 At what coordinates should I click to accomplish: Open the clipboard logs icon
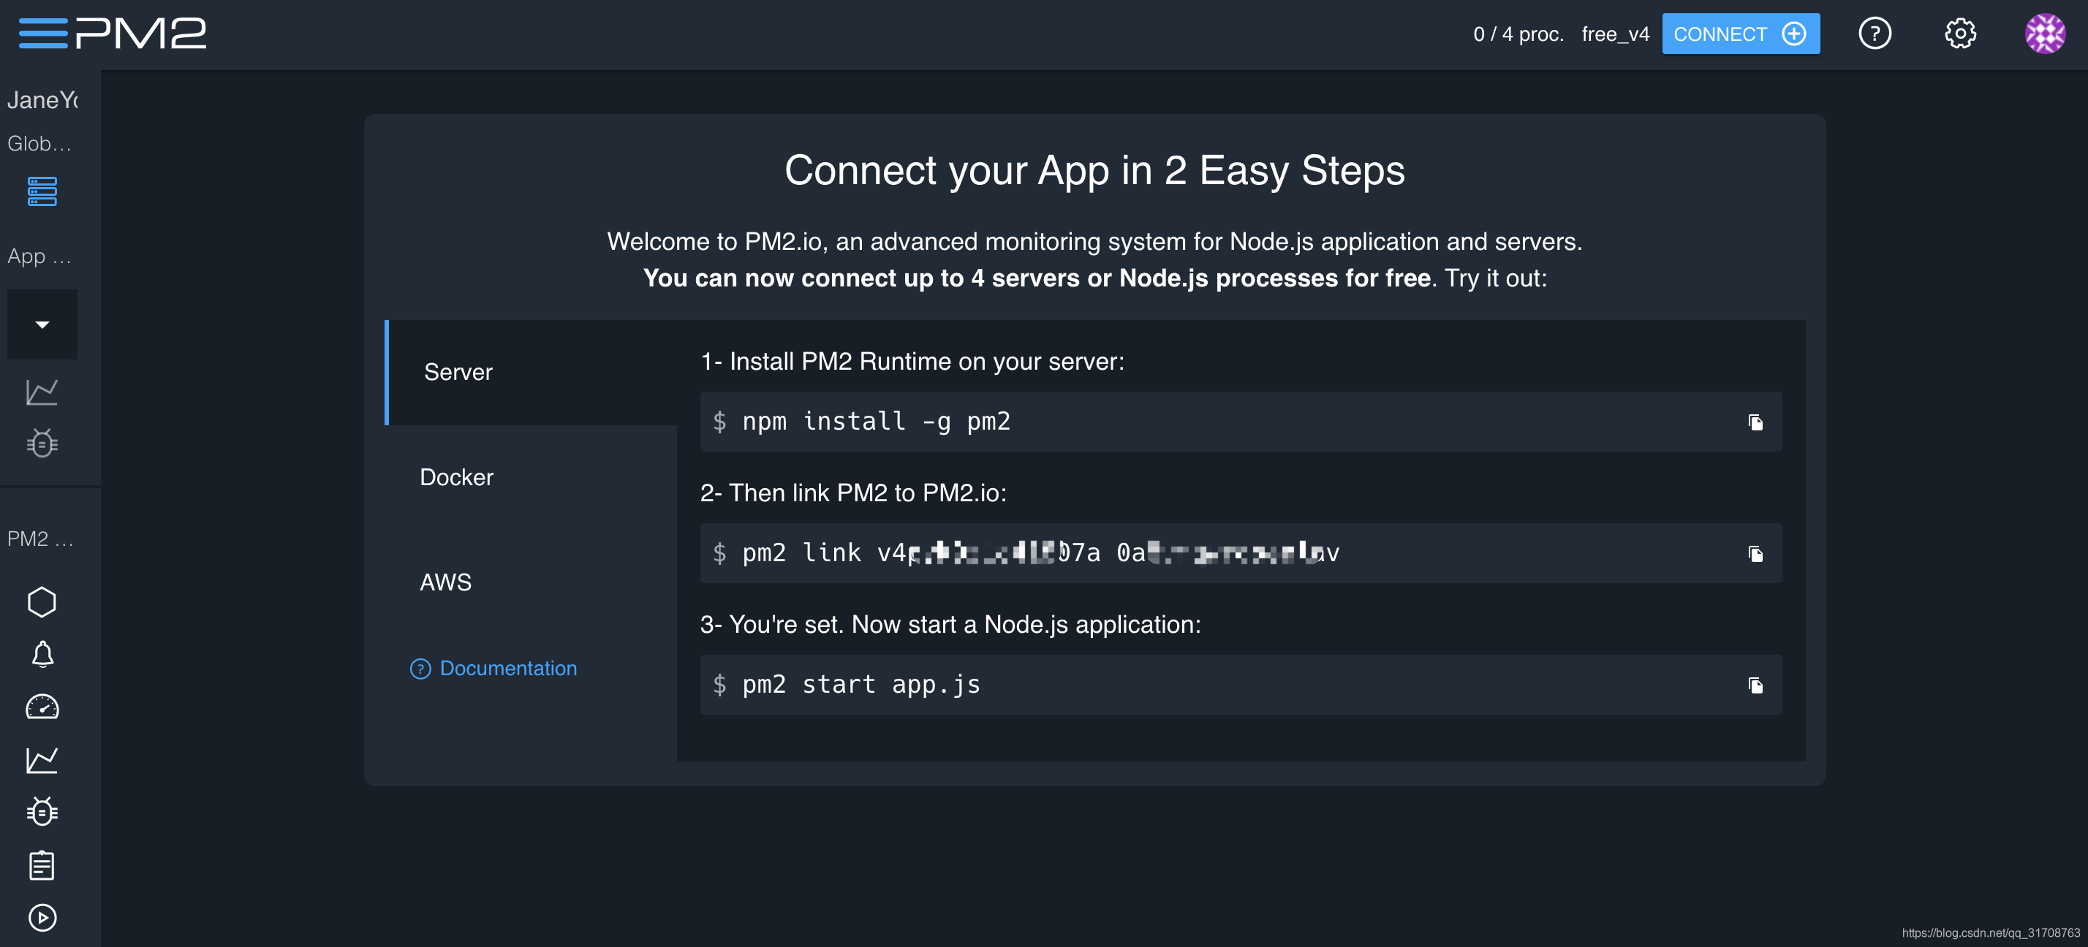point(42,865)
